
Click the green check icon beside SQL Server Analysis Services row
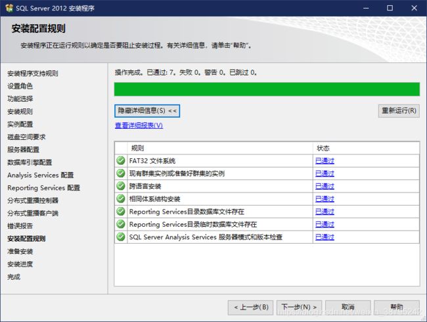tap(121, 237)
